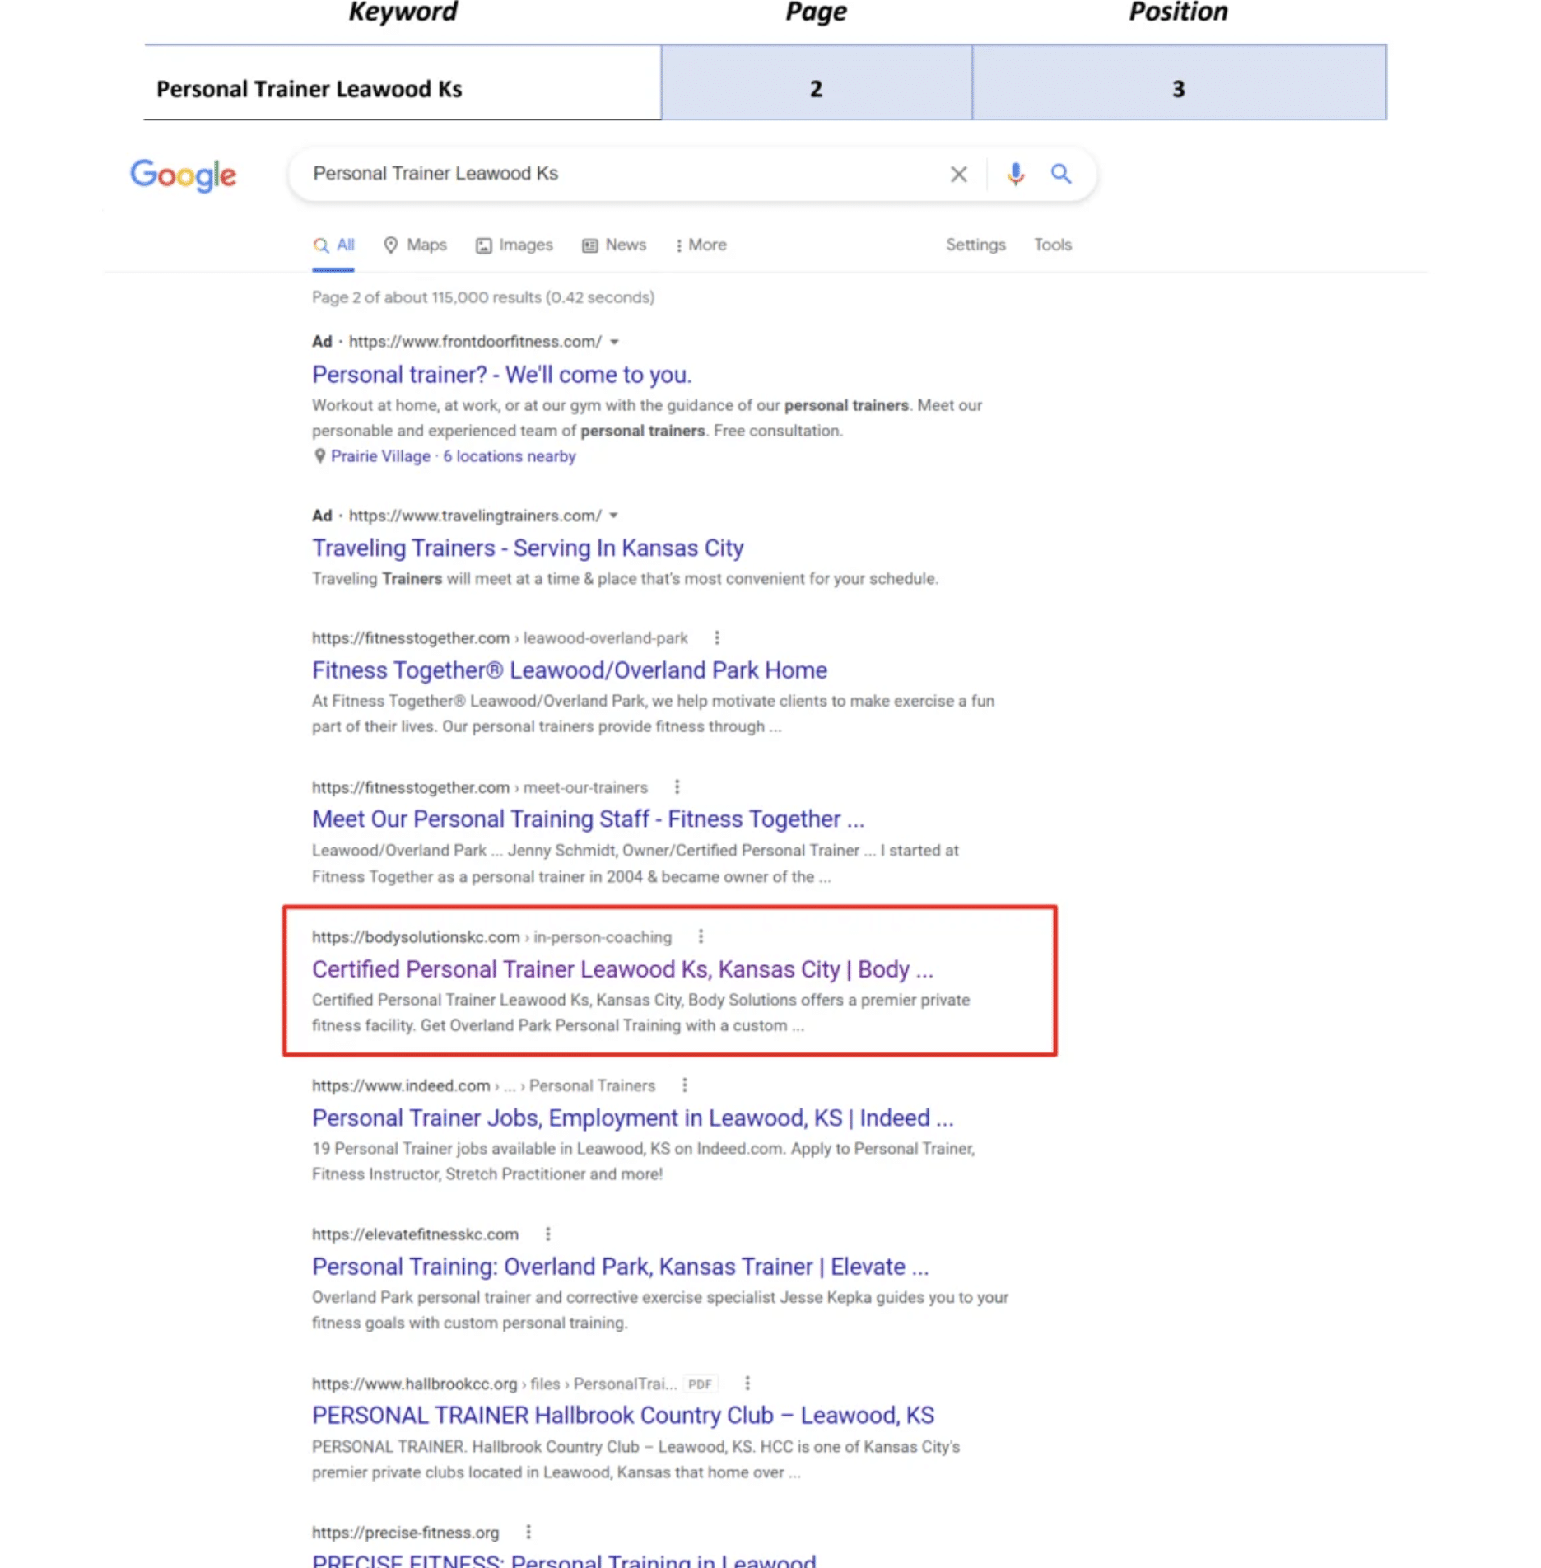The image size is (1541, 1568).
Task: Submit search with magnifying glass icon
Action: coord(1061,174)
